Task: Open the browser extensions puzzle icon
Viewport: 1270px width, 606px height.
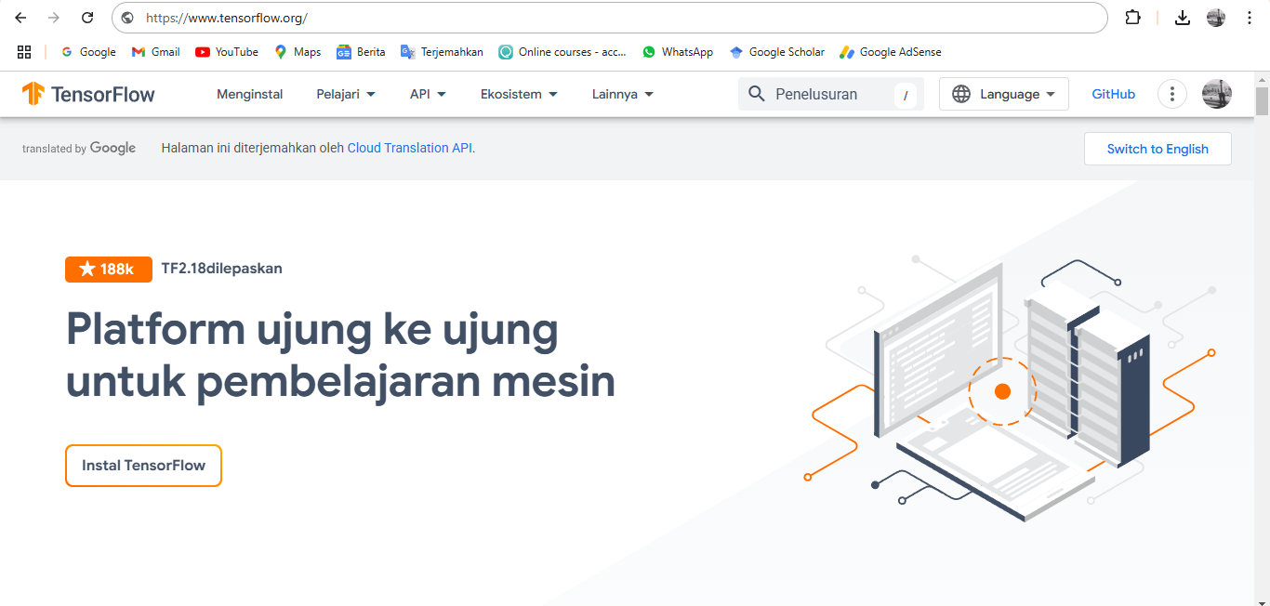Action: tap(1132, 18)
